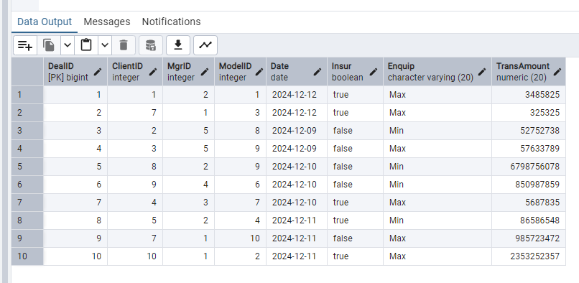Click the TransAmount cell 6798756078
This screenshot has height=283, width=579.
coord(529,167)
